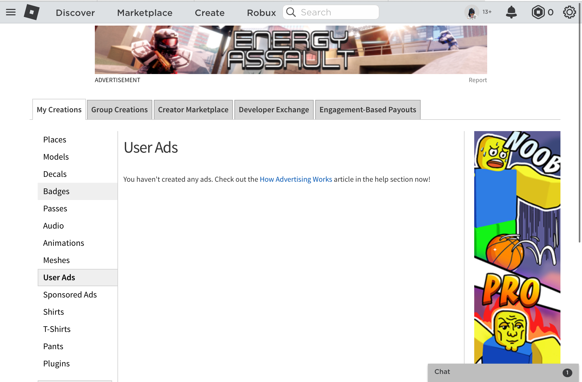Open the notifications bell
This screenshot has width=582, height=382.
(511, 12)
